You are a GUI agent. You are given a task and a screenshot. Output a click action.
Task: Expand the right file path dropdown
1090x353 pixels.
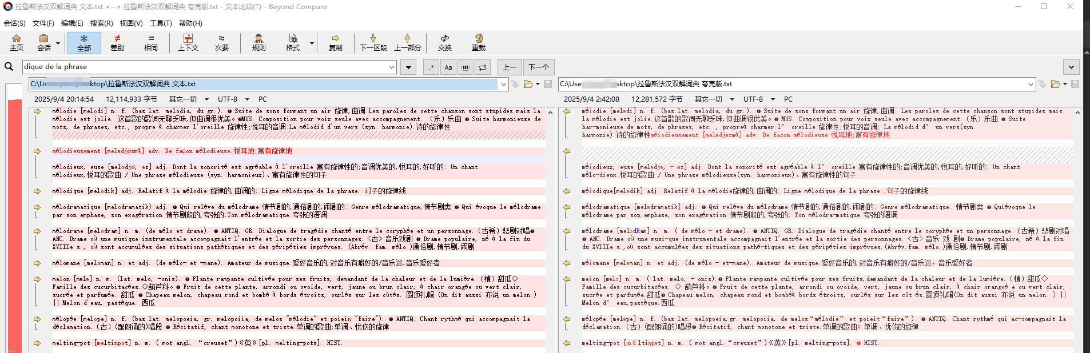(x=1031, y=84)
